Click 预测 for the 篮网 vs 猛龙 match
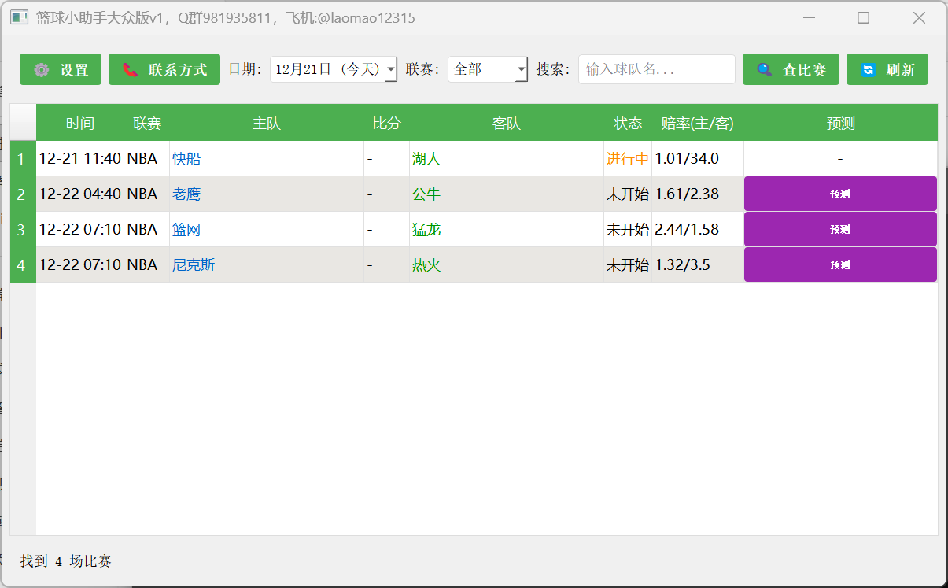Image resolution: width=948 pixels, height=588 pixels. [839, 229]
